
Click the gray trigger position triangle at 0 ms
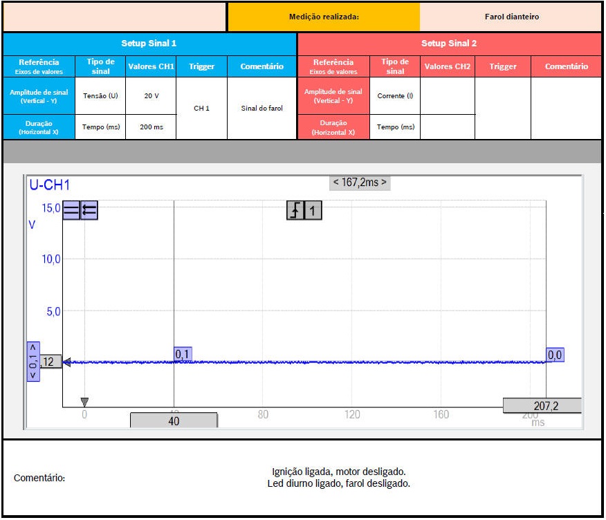coord(84,402)
